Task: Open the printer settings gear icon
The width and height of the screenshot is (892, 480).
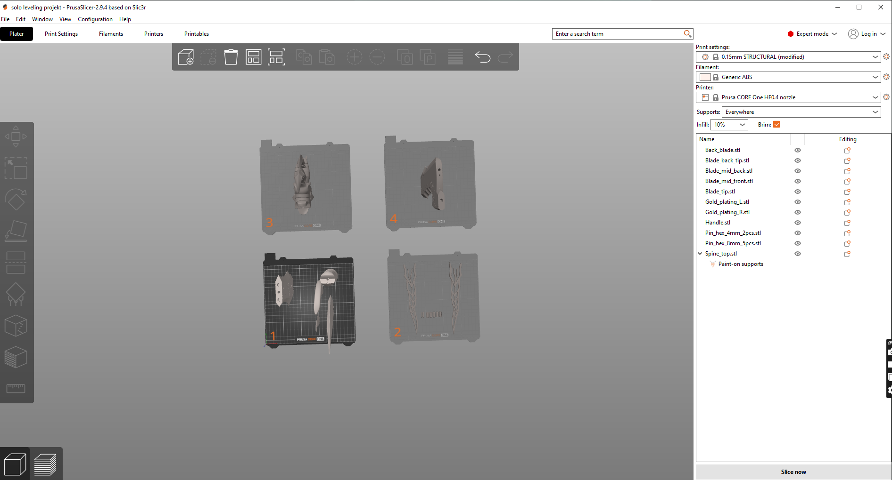Action: [x=886, y=97]
